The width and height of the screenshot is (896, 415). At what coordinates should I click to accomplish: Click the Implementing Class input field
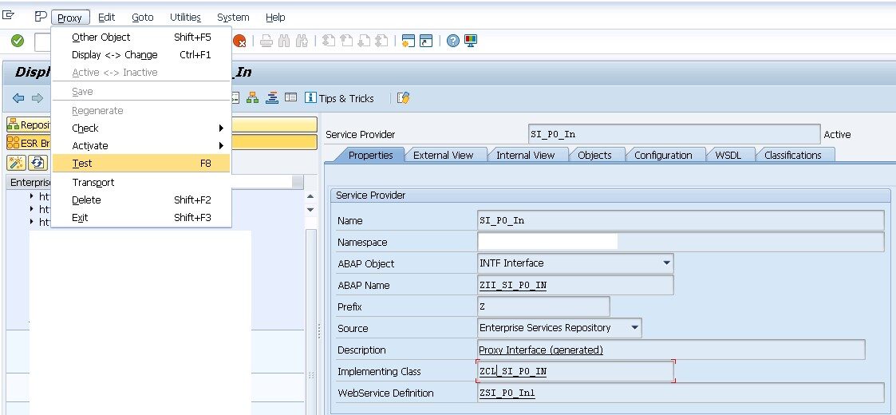tap(574, 371)
